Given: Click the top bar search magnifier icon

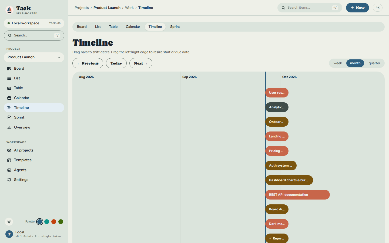Looking at the screenshot, I should [x=283, y=8].
